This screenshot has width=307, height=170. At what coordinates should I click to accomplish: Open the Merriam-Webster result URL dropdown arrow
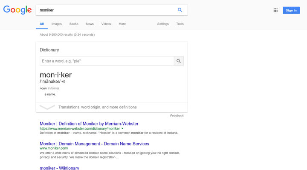click(122, 128)
